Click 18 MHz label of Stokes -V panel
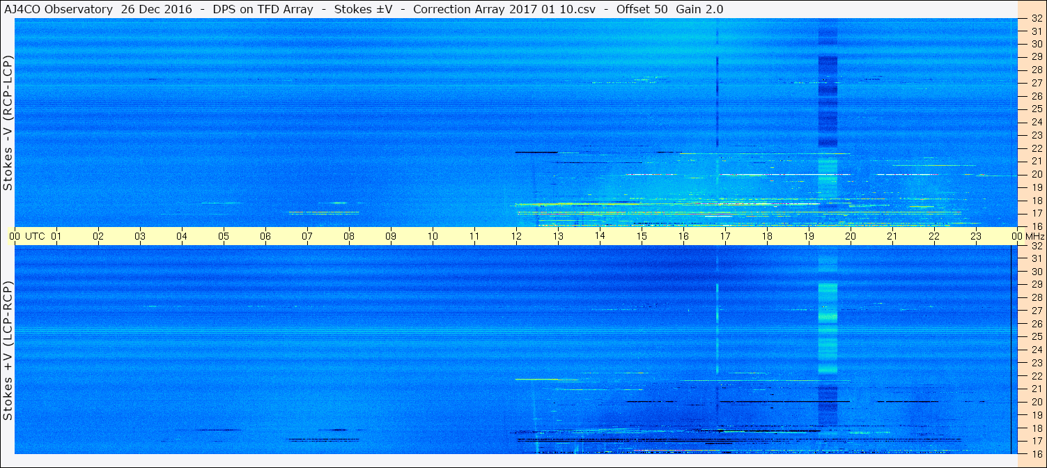The image size is (1047, 468). click(x=1037, y=200)
